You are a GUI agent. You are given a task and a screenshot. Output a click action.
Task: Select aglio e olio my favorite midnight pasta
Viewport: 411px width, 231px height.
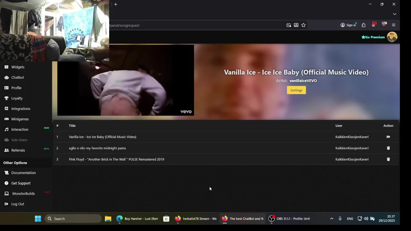point(97,148)
